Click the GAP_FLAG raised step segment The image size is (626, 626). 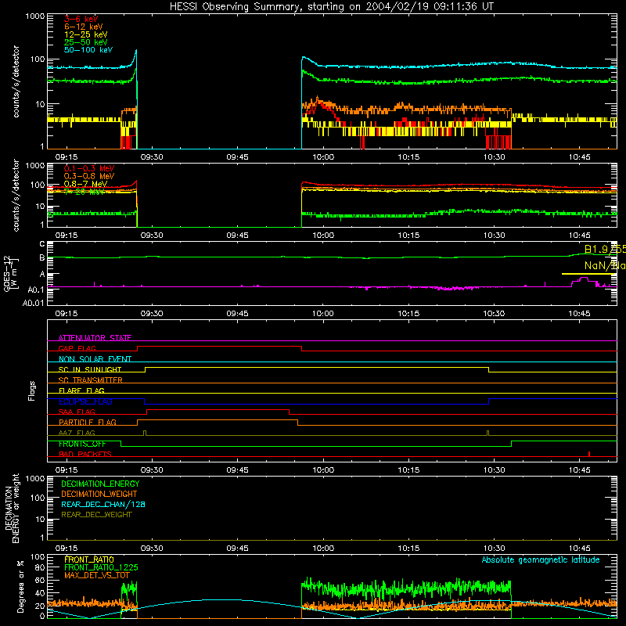(x=220, y=346)
